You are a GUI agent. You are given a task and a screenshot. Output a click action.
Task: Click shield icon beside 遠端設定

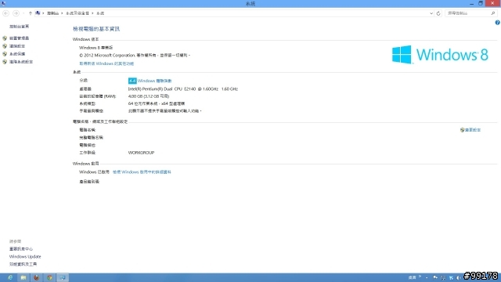pos(5,46)
